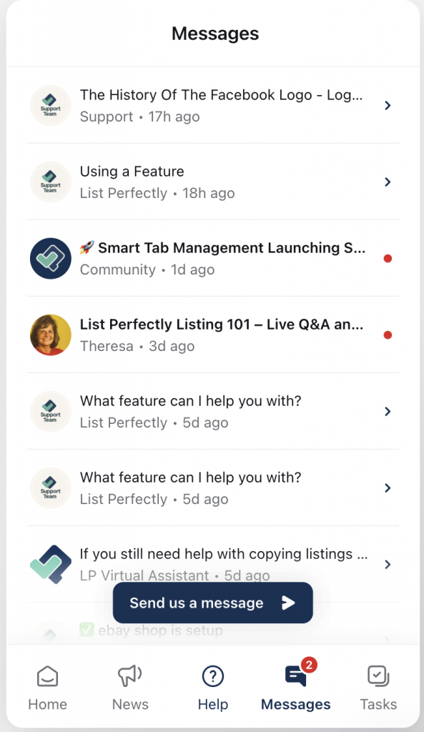Click the Community dark blue checkmark avatar
Screen dimensions: 424x732
pyautogui.click(x=51, y=258)
